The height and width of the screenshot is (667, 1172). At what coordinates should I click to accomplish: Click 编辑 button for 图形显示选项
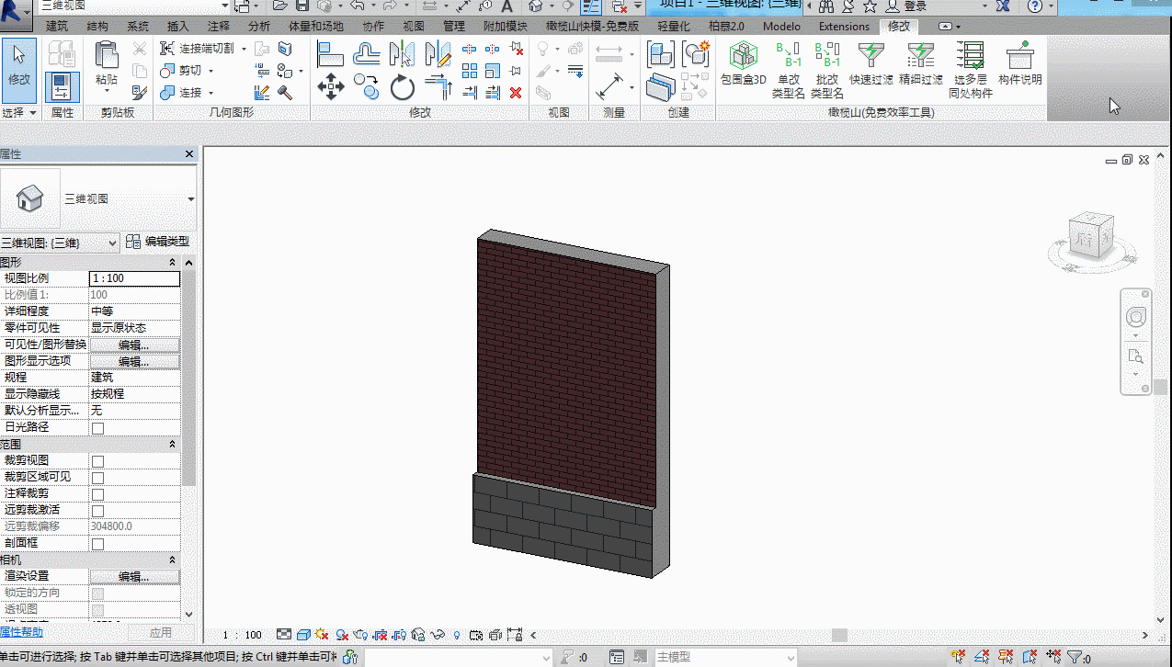[x=134, y=362]
